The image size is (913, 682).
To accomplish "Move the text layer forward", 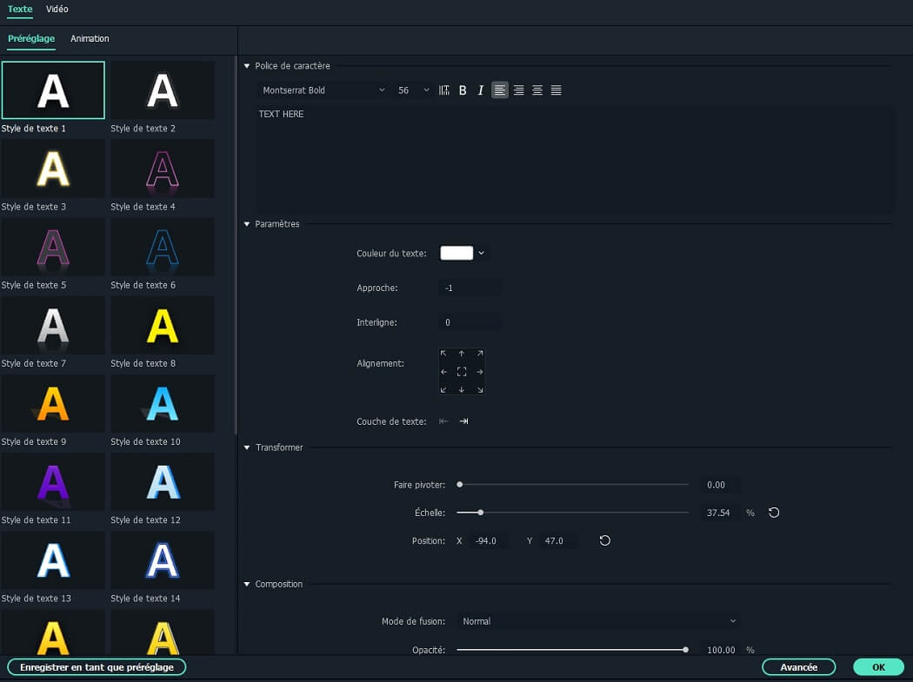I will [463, 421].
